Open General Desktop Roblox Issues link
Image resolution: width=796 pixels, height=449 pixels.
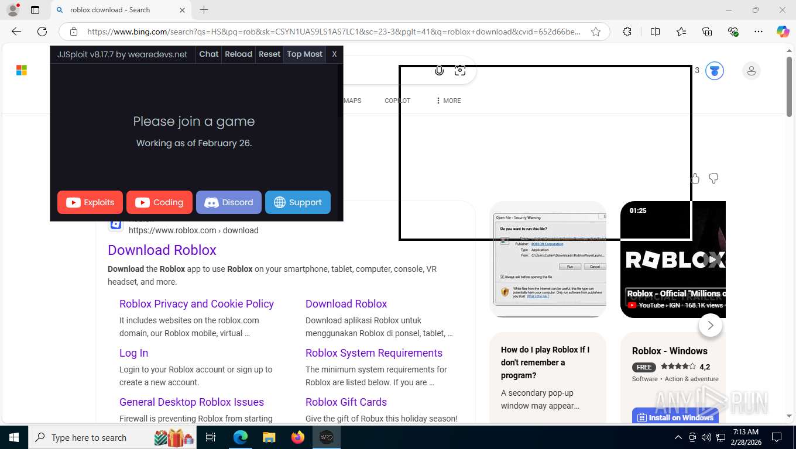click(x=191, y=402)
